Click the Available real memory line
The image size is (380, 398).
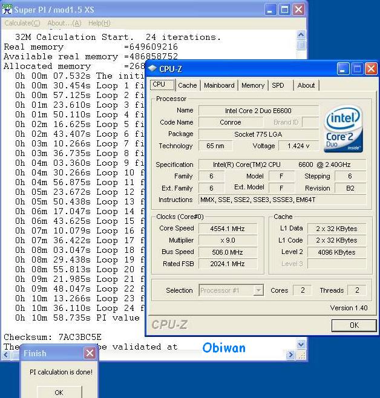click(x=91, y=56)
